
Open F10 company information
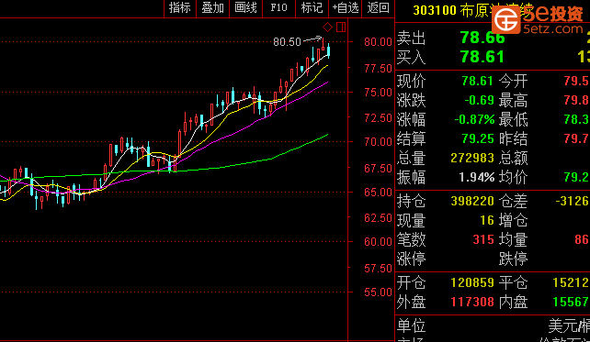[x=278, y=8]
